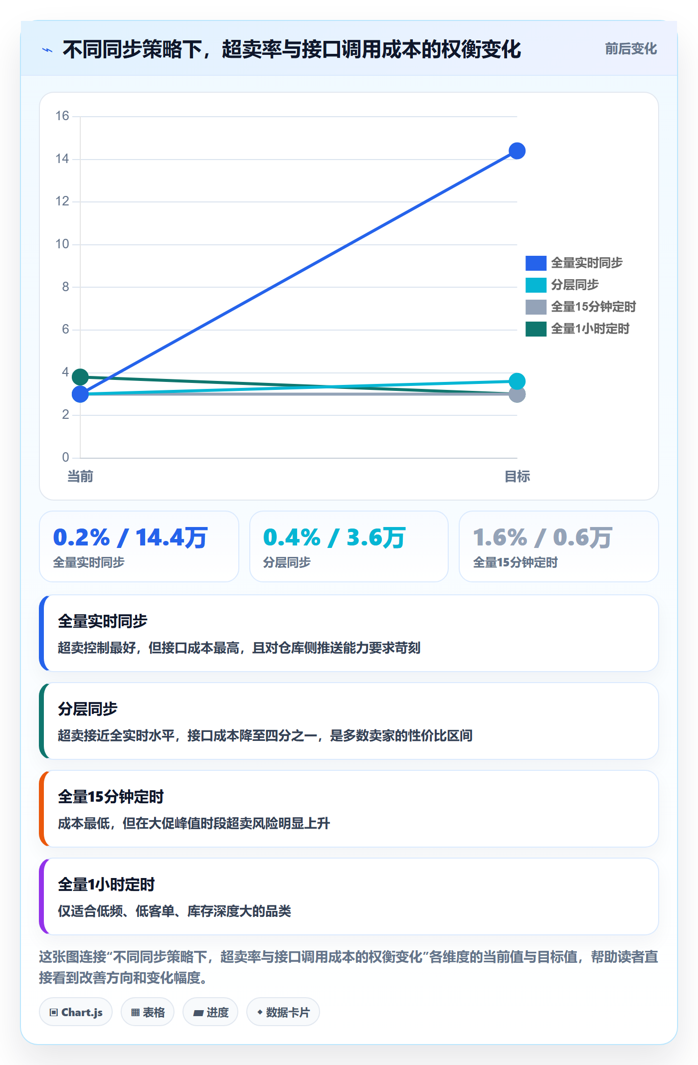Click the lightning icon beside the title
Viewport: 698px width, 1065px height.
click(47, 50)
